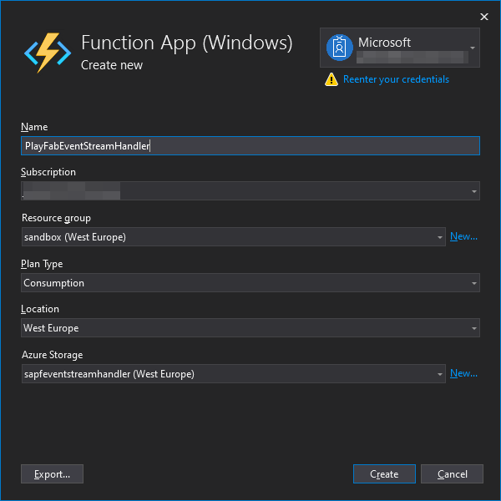Click the Microsoft account badge icon

339,48
